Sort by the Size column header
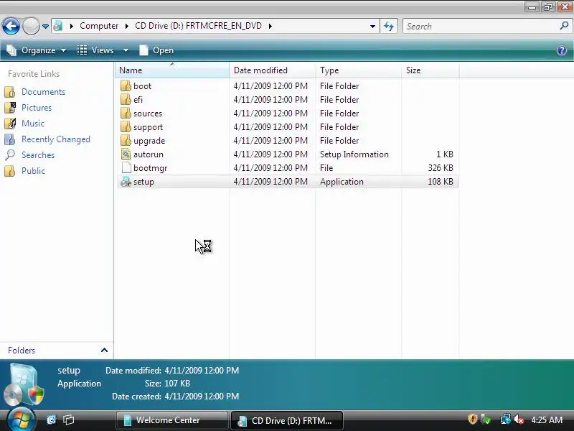 point(430,70)
